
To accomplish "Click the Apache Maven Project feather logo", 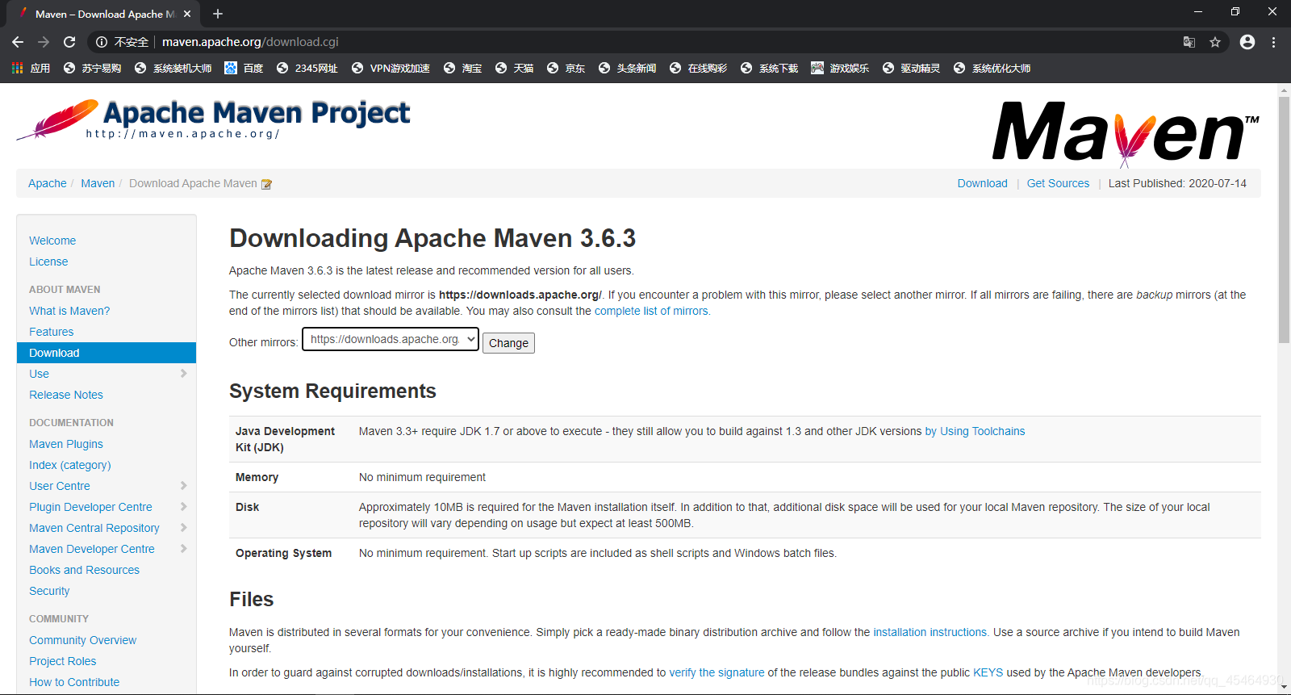I will coord(213,119).
